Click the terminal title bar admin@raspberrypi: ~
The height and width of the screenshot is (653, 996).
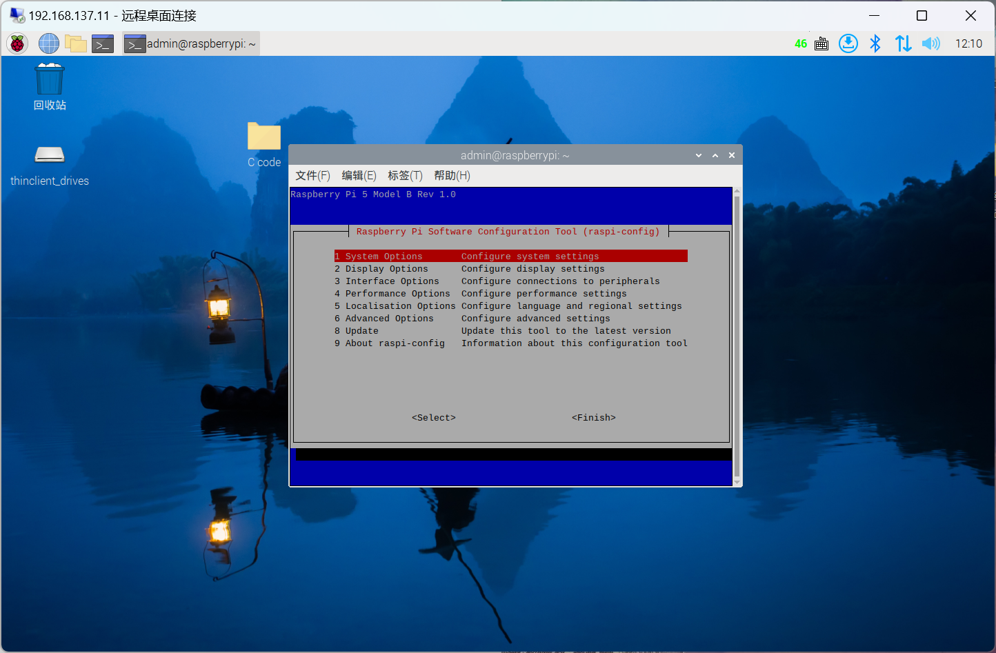[515, 155]
